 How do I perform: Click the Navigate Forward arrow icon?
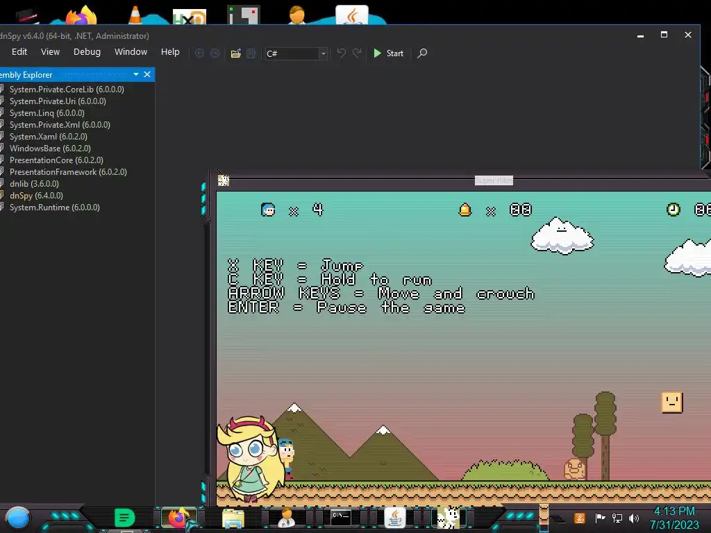point(215,53)
